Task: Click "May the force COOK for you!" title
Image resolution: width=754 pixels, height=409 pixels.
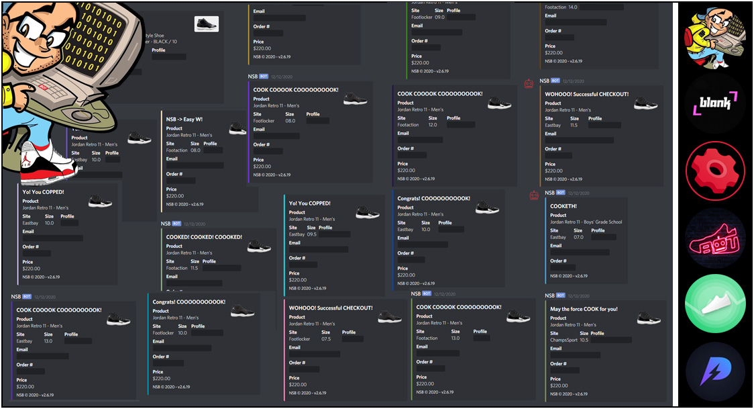Action: [584, 309]
